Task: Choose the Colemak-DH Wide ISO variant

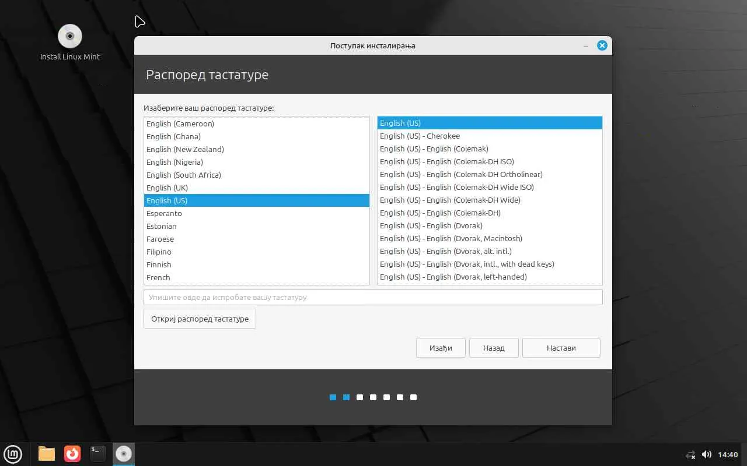Action: (490, 187)
